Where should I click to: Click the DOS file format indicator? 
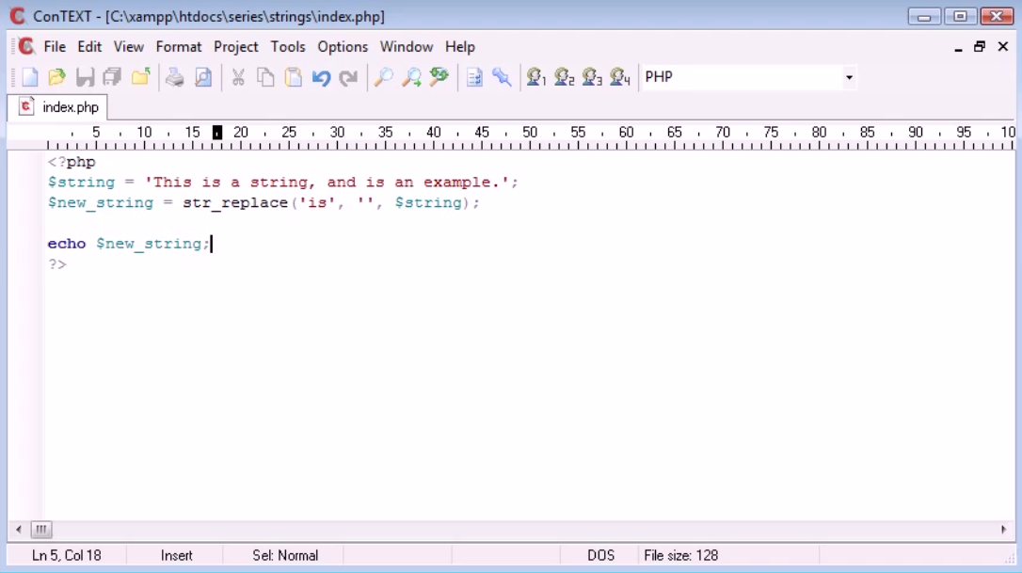[600, 555]
